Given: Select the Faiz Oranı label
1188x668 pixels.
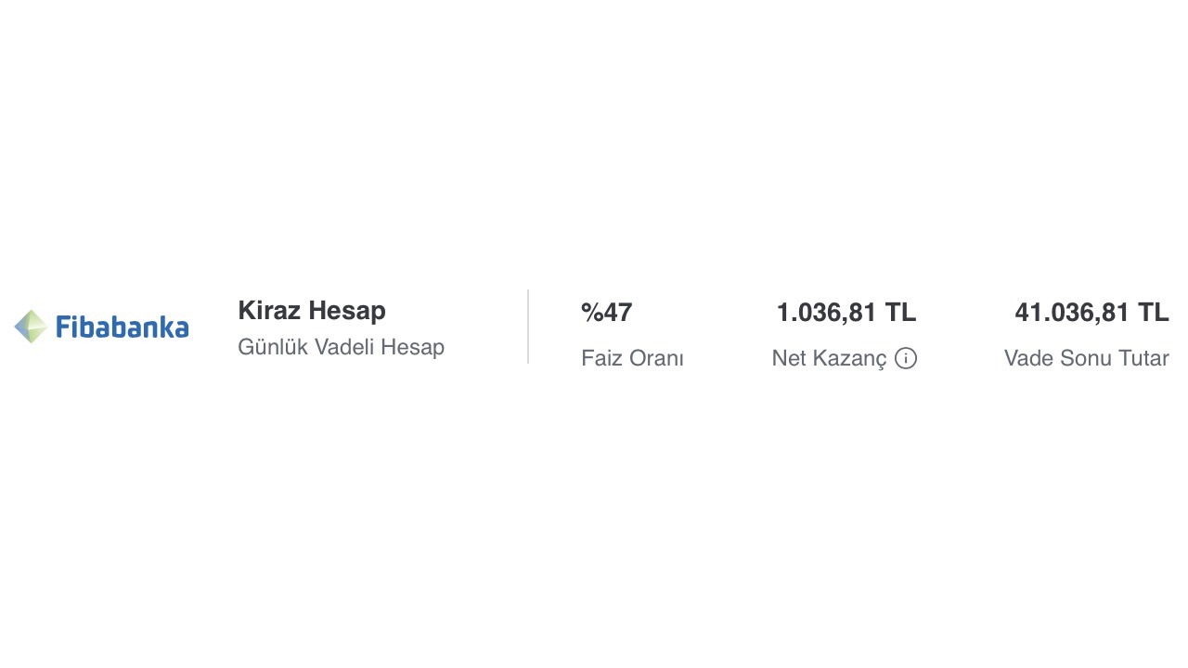Looking at the screenshot, I should [632, 358].
